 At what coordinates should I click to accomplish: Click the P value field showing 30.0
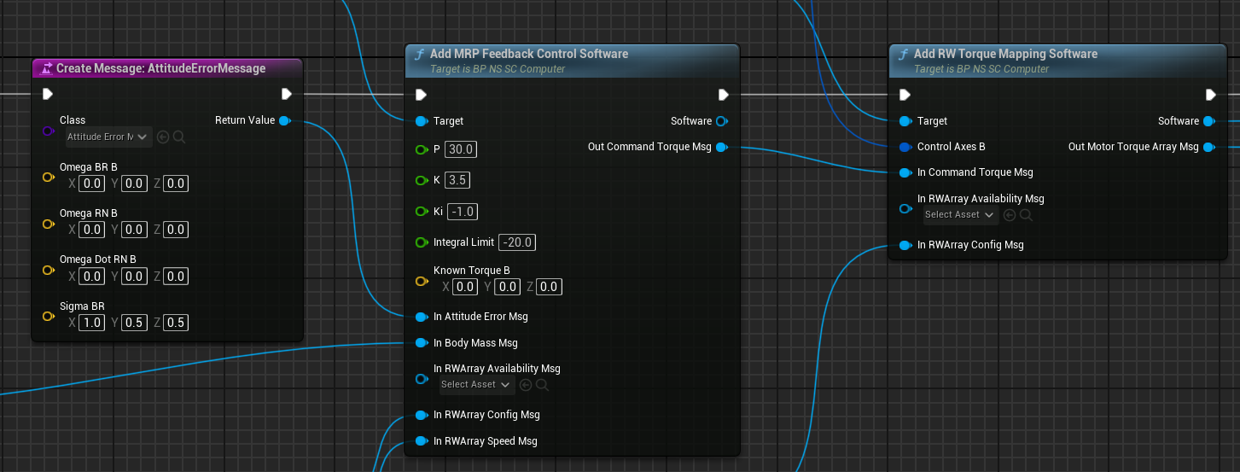461,149
